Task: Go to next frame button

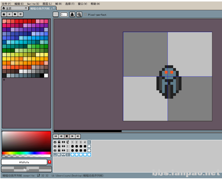Action: 73,136
